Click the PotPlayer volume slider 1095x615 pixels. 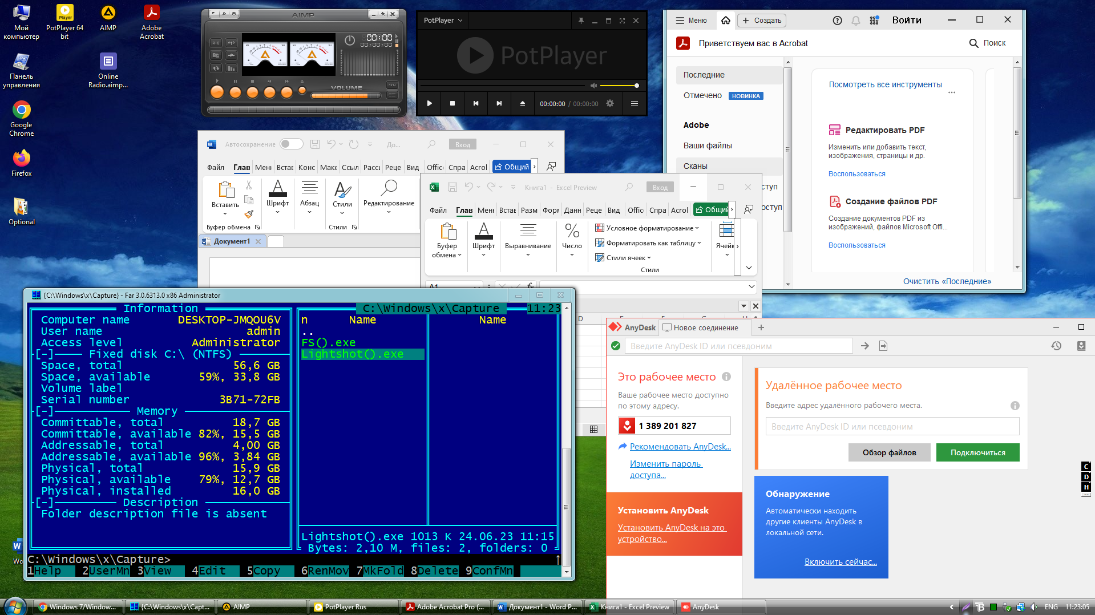[x=619, y=86]
